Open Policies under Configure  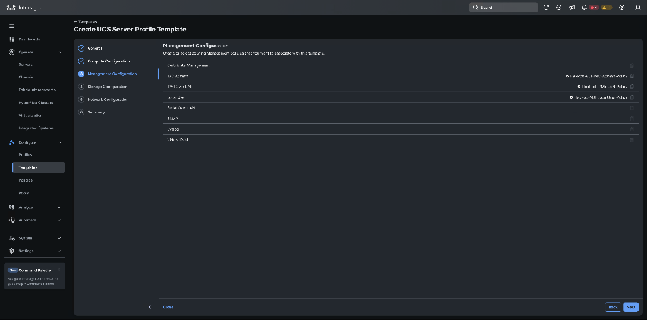[26, 180]
